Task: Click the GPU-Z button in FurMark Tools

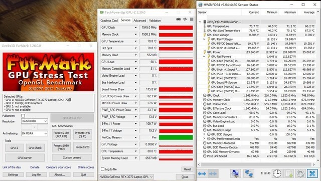Action: [x=15, y=148]
